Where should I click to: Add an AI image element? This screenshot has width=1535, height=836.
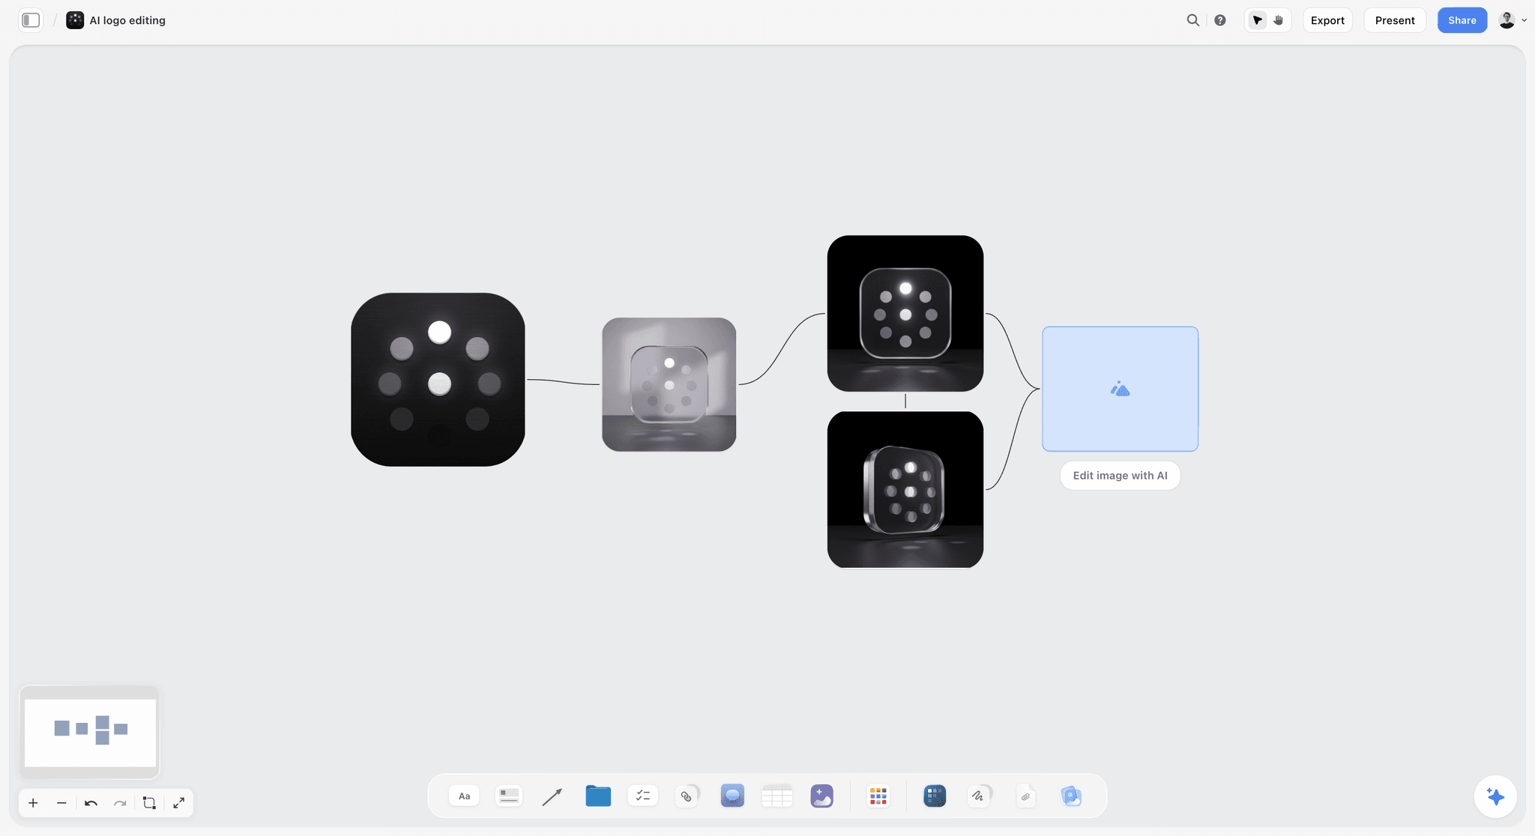tap(821, 796)
